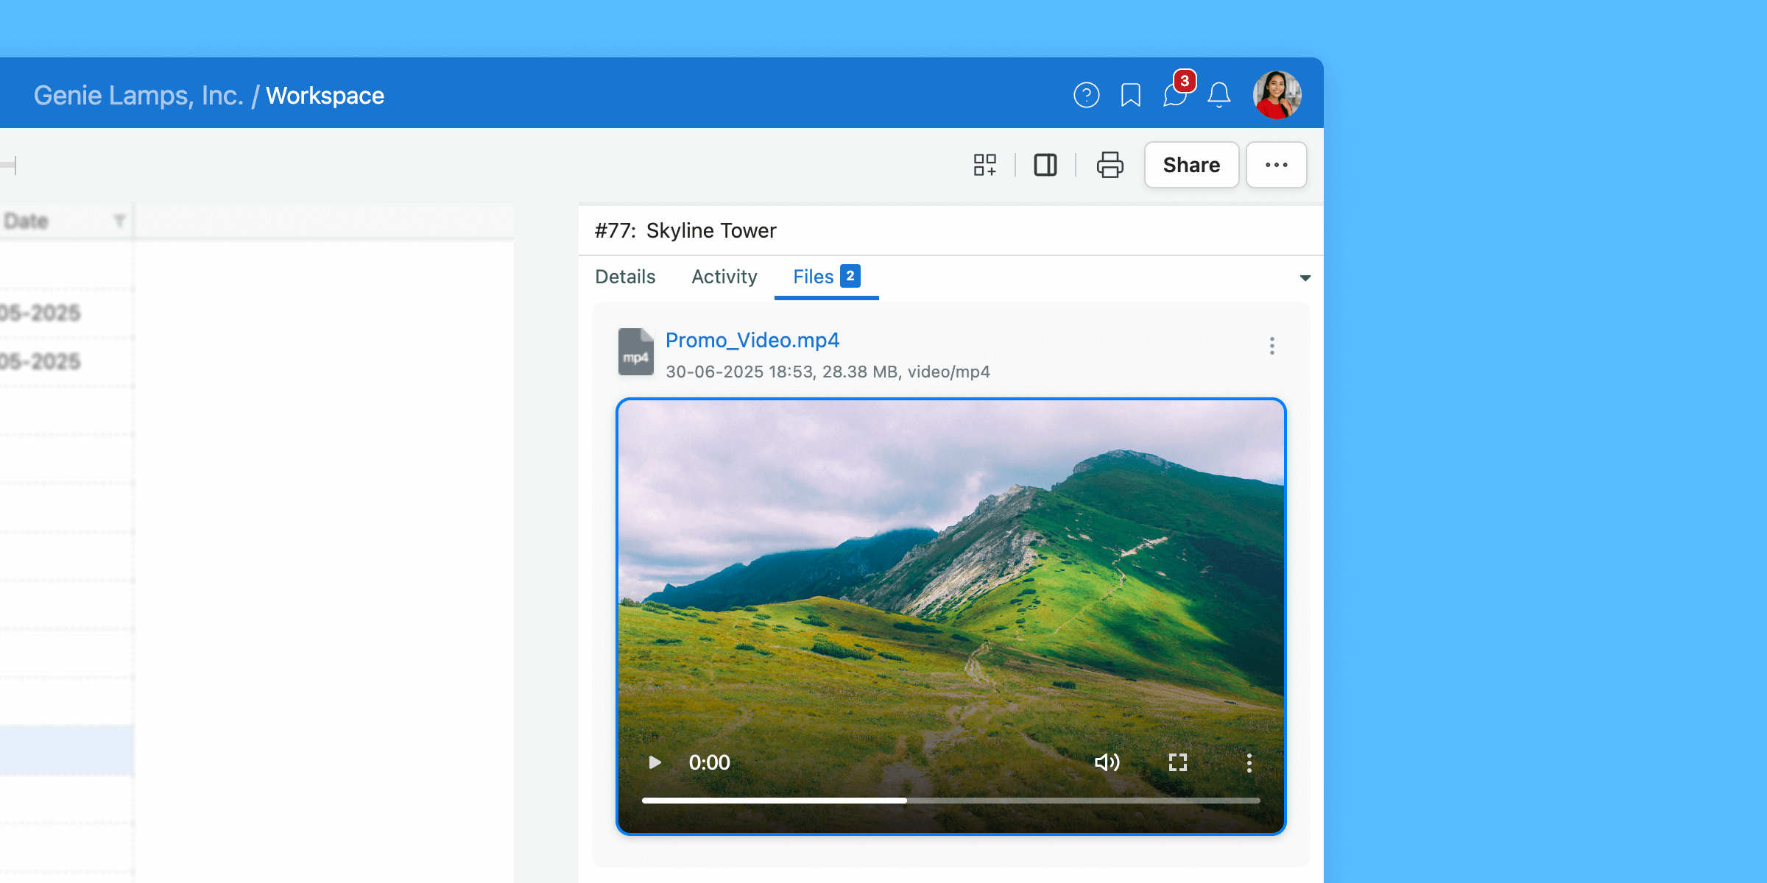Screen dimensions: 1767x883
Task: Open the three-dot more menu beside Share
Action: coord(1276,165)
